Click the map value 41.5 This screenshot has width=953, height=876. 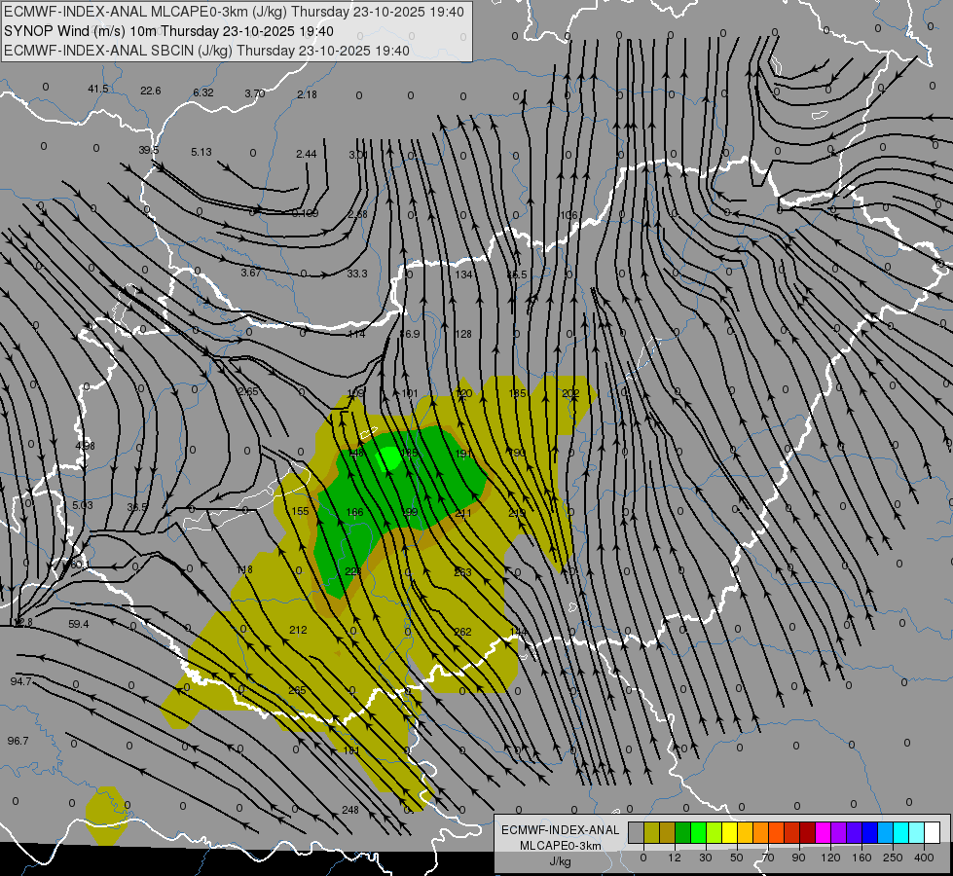(x=98, y=89)
